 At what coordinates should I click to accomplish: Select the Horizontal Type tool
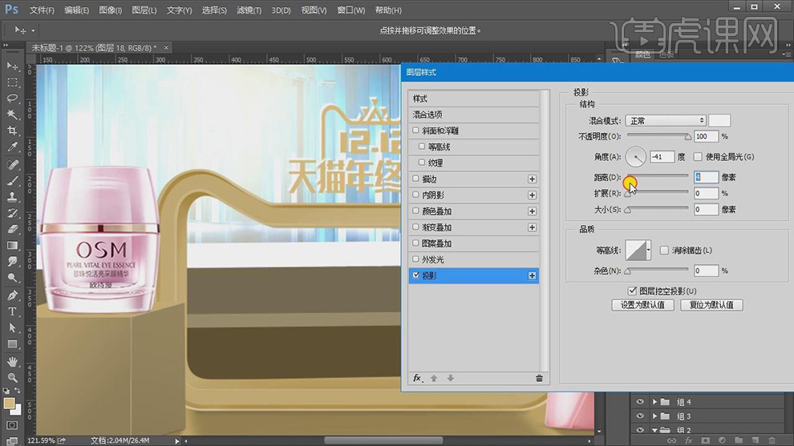[13, 311]
